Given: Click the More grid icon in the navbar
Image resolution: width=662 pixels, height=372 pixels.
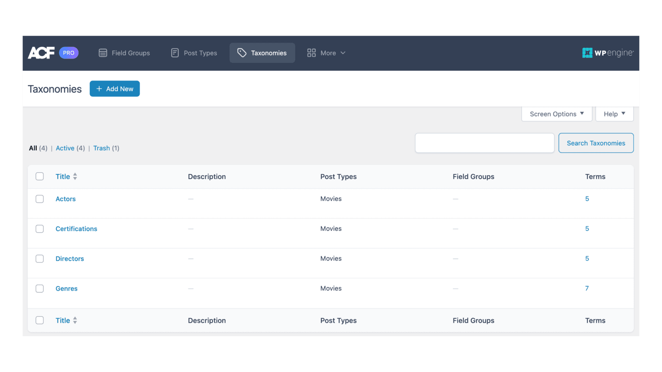Looking at the screenshot, I should pos(312,53).
